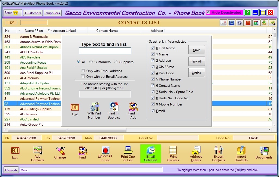Enable Only with out Email Address
This screenshot has width=279, height=177.
tap(83, 76)
